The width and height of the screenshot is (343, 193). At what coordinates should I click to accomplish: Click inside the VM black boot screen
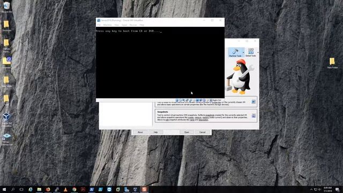coord(160,62)
